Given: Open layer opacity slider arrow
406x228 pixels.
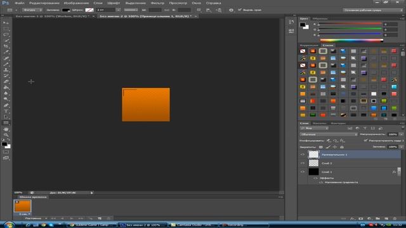Looking at the screenshot, I should coord(402,134).
